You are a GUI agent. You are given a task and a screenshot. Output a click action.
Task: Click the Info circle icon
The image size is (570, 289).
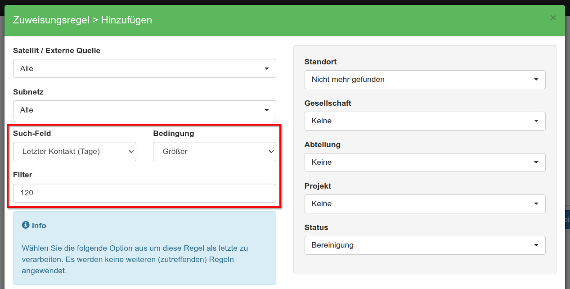[26, 225]
